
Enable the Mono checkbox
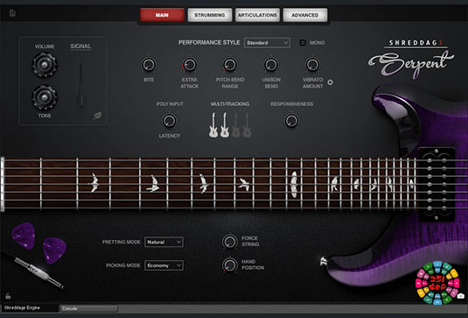point(303,43)
